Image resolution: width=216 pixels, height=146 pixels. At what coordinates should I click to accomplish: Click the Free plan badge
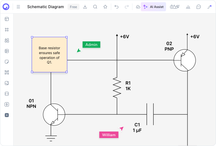[73, 7]
